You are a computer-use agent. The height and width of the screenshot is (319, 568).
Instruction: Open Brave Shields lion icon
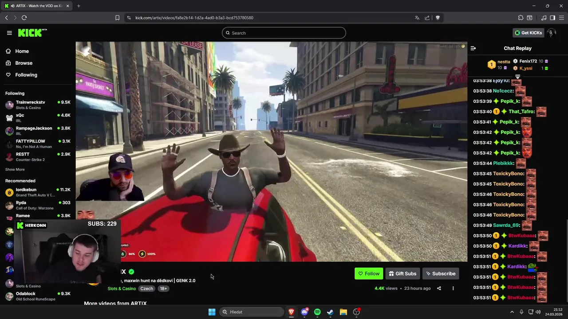coord(438,18)
